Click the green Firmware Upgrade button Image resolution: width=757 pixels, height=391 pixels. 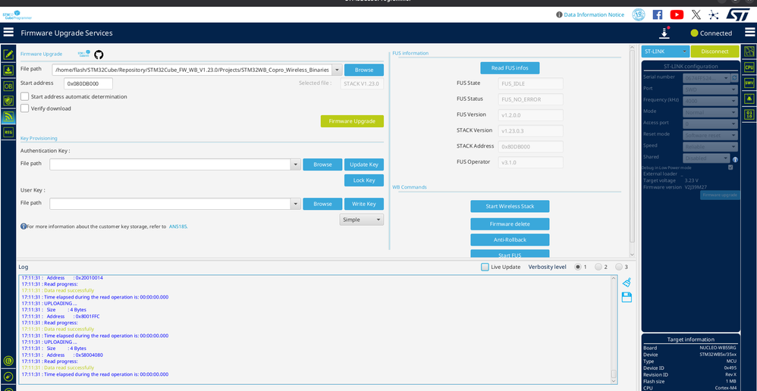(352, 121)
